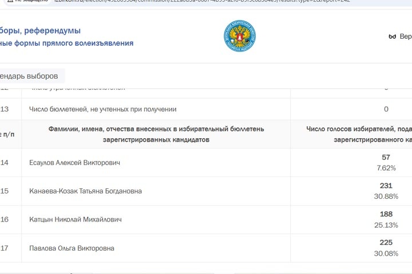
Task: Click row number '13'
Action: pyautogui.click(x=4, y=109)
